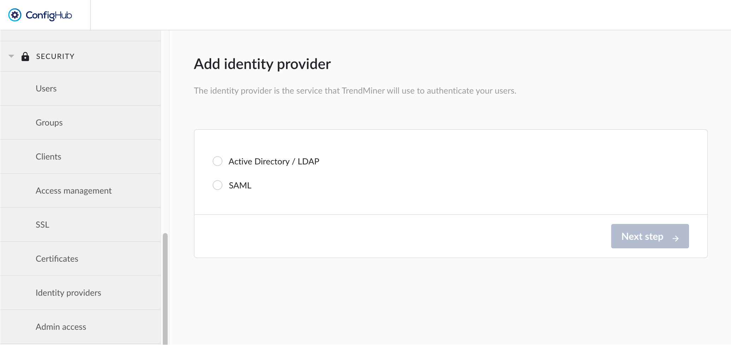Screen dimensions: 731x345
Task: Click the lock icon beside SECURITY
Action: (25, 56)
